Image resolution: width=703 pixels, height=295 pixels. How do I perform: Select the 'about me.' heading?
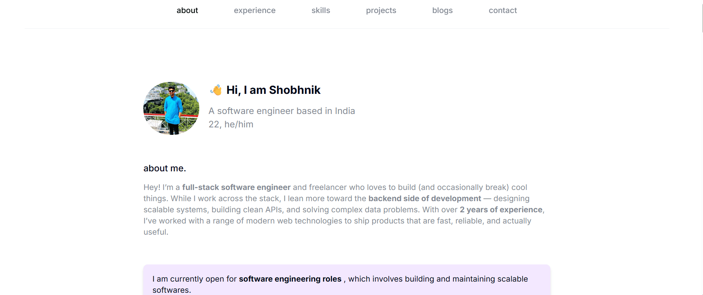click(164, 168)
